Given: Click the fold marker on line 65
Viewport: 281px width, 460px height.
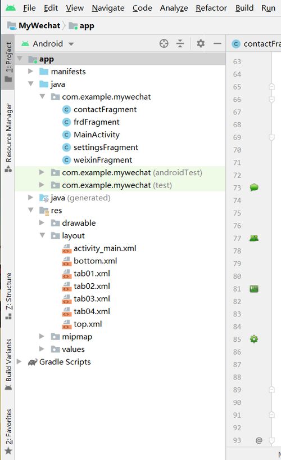Looking at the screenshot, I should point(271,87).
